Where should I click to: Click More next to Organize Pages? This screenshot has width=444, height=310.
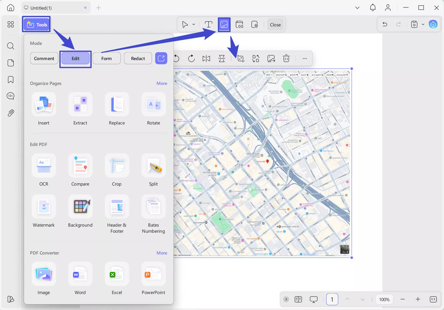tap(162, 83)
